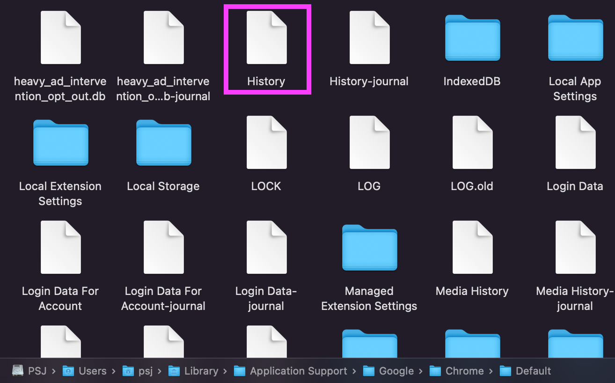615x383 pixels.
Task: Select the History file icon
Action: pyautogui.click(x=267, y=37)
